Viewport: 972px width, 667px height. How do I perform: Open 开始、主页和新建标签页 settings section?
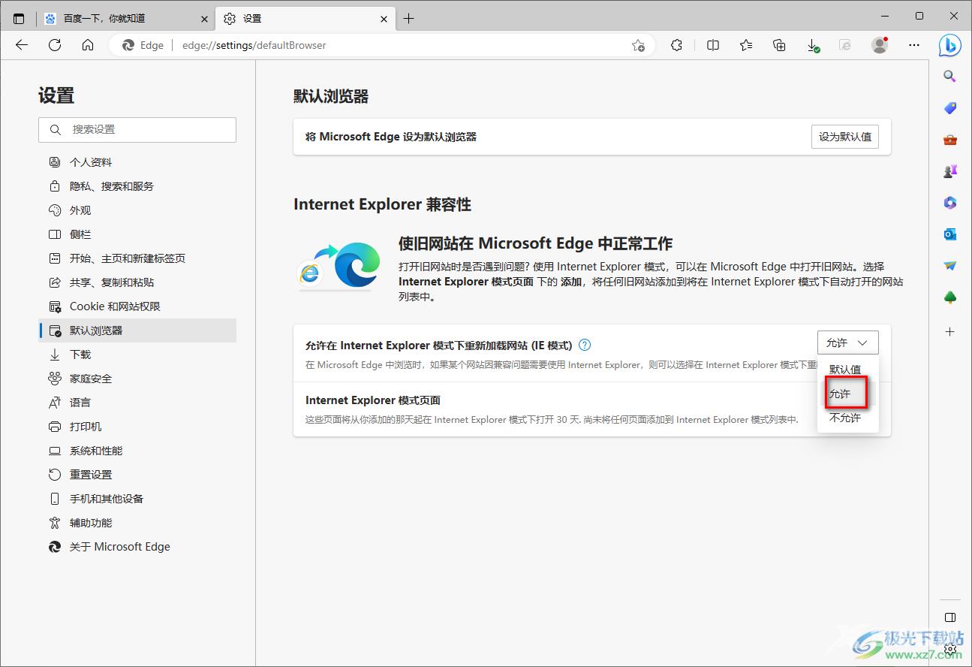(x=137, y=258)
